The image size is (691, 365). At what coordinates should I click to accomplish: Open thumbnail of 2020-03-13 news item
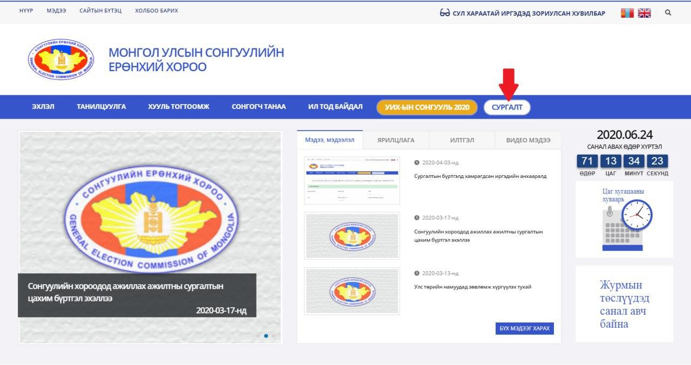(352, 291)
